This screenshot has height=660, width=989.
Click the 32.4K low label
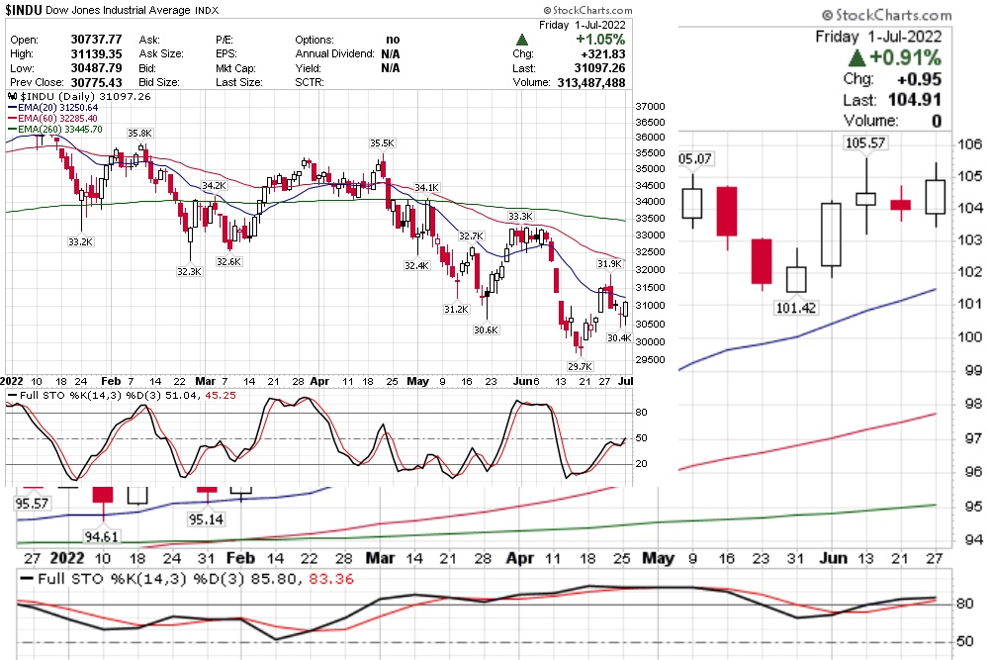click(x=416, y=265)
